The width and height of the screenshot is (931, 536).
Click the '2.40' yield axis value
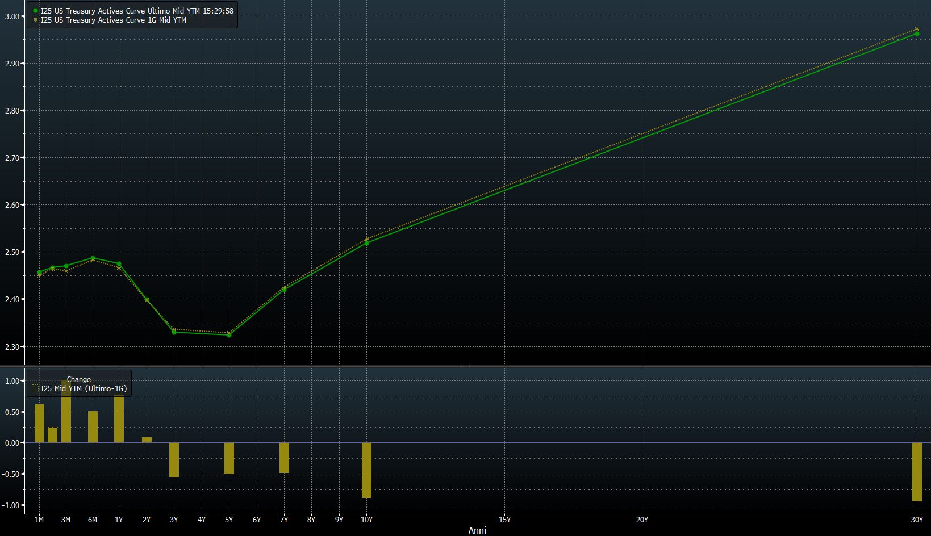(x=12, y=299)
